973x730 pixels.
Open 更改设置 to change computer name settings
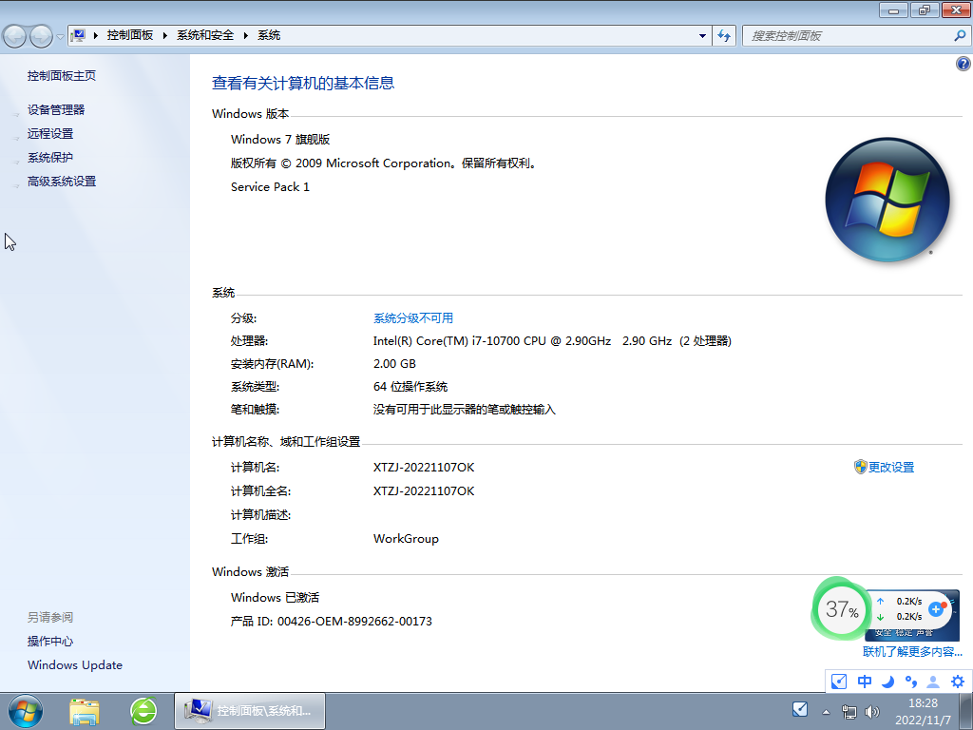[891, 467]
